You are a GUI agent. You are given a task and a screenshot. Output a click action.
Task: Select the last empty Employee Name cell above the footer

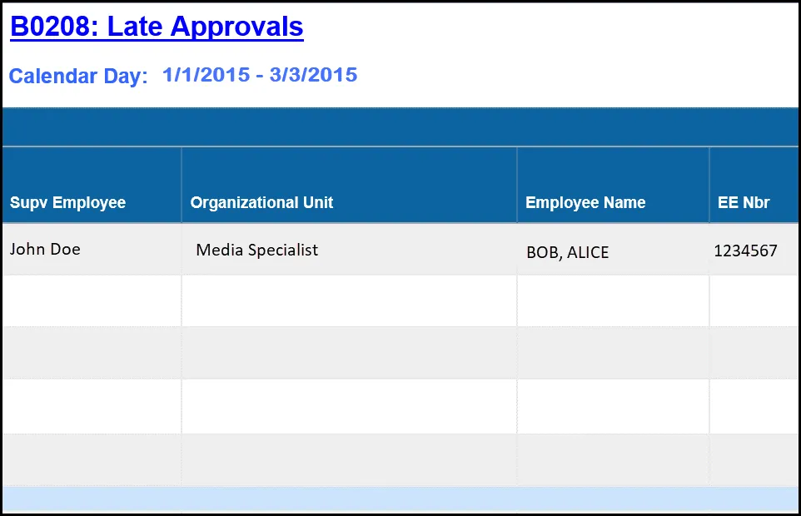[x=613, y=459]
